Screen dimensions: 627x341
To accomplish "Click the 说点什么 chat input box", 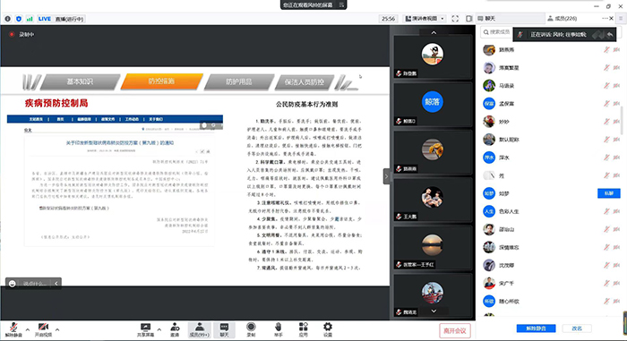I will pyautogui.click(x=35, y=284).
